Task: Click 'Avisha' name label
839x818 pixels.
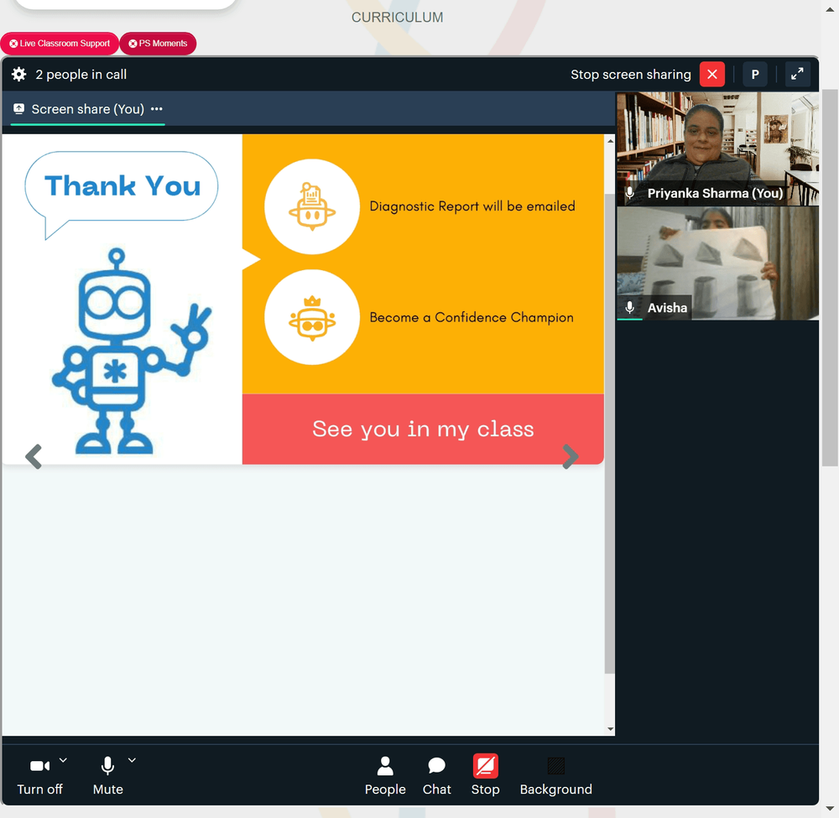Action: [667, 308]
